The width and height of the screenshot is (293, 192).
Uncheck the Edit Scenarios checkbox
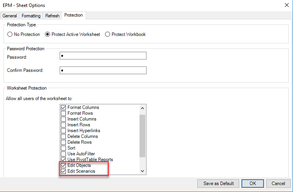coord(63,171)
